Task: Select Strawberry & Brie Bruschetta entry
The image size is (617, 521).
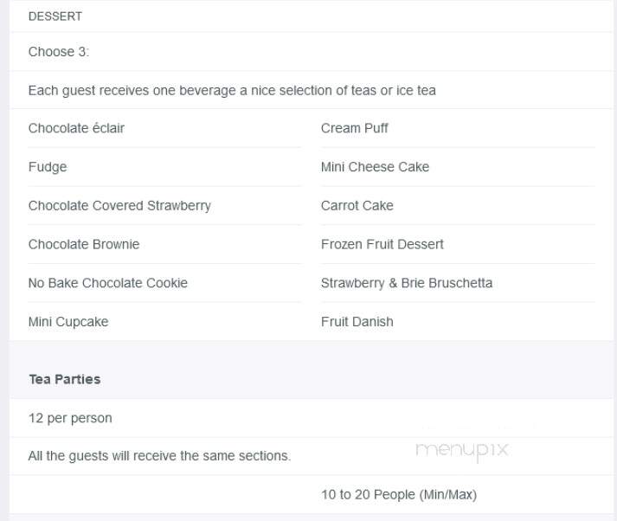Action: (407, 283)
